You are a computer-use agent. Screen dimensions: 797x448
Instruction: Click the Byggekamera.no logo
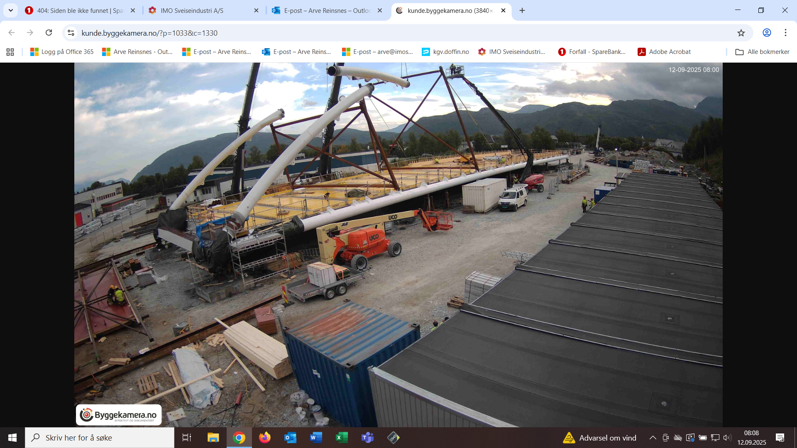pos(119,415)
